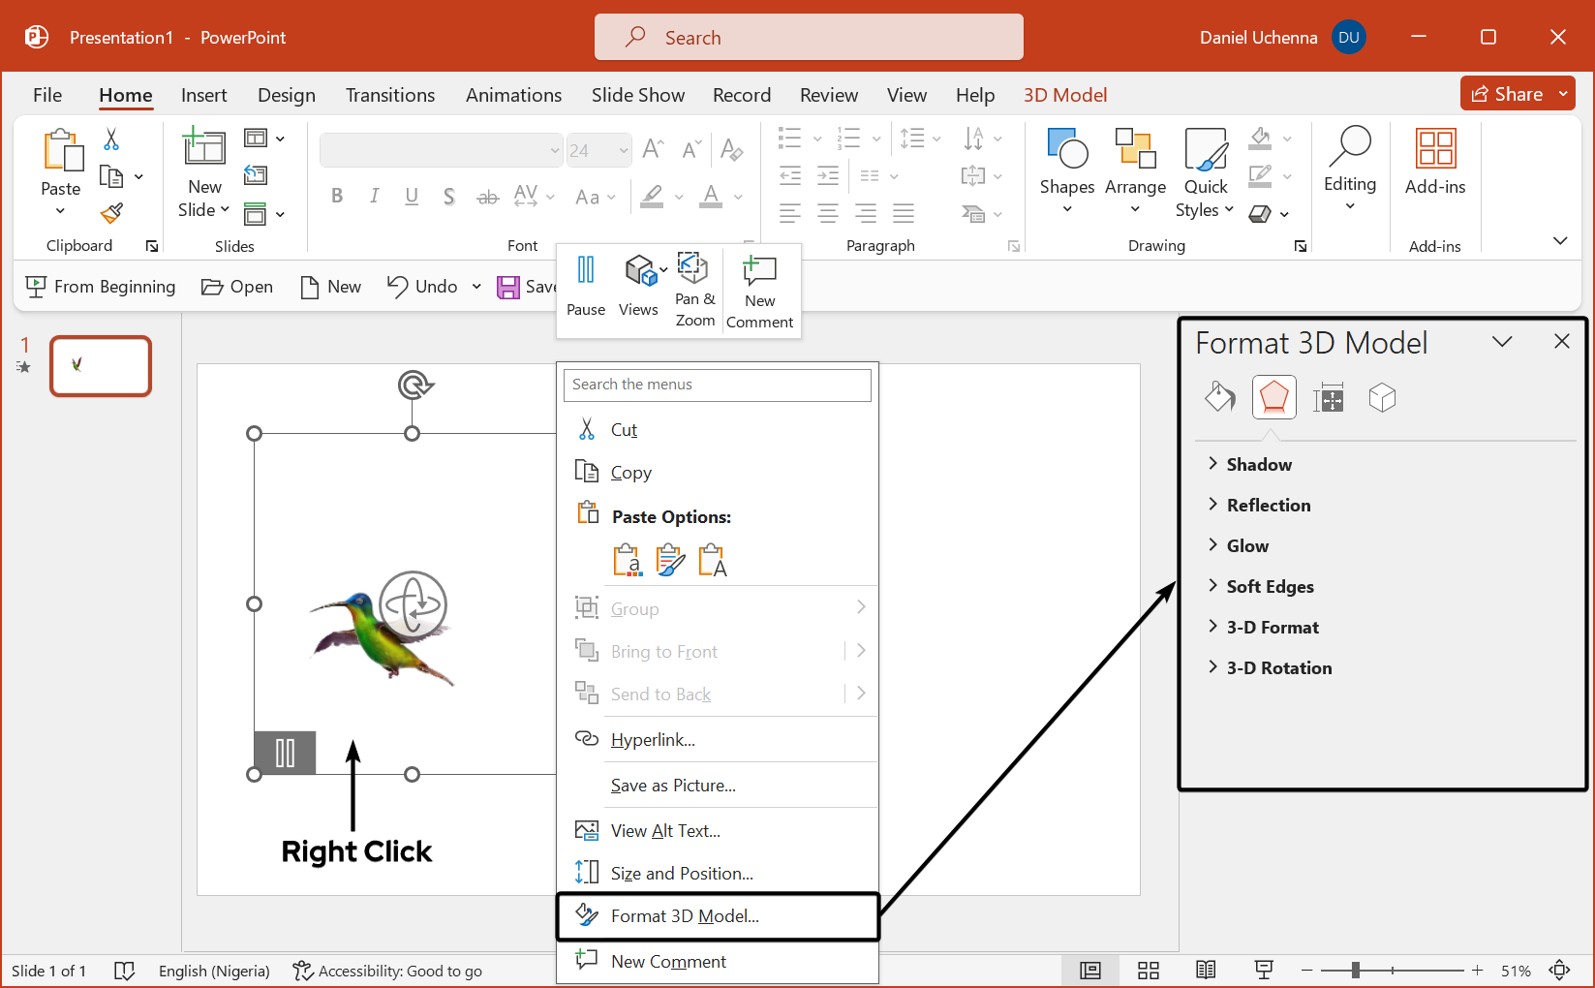Click the Format Painter brush icon

pos(112,213)
